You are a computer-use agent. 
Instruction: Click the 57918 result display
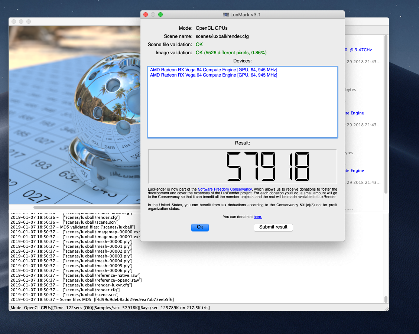pyautogui.click(x=242, y=167)
